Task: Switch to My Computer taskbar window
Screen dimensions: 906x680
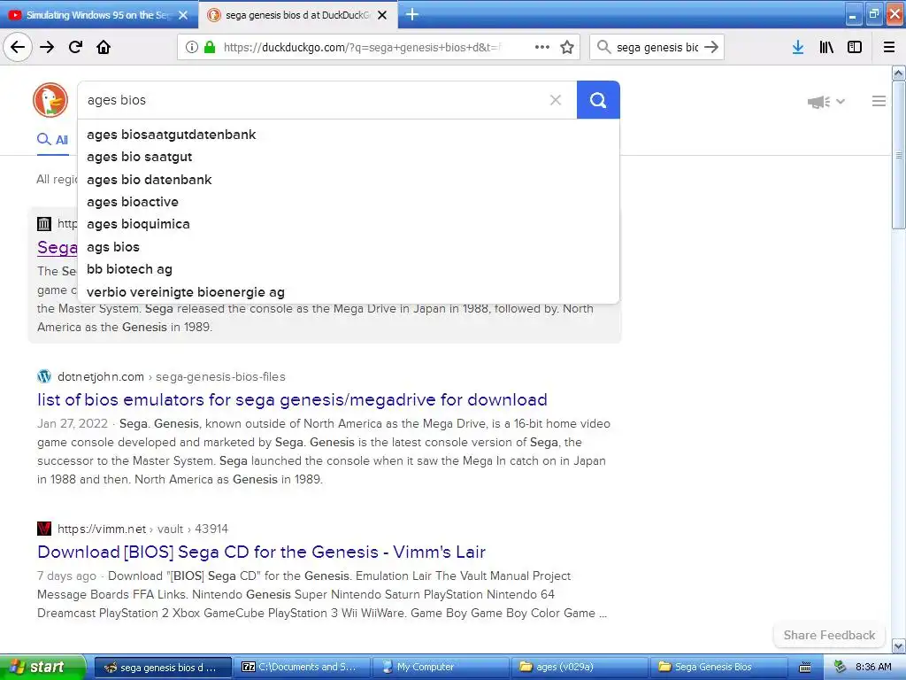Action: click(441, 667)
